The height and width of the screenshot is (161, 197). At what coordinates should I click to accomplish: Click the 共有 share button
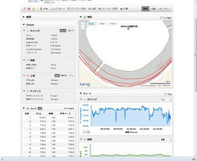pos(43,9)
